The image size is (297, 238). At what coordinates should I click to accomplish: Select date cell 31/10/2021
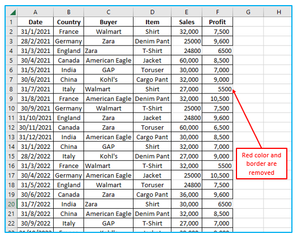click(x=36, y=118)
